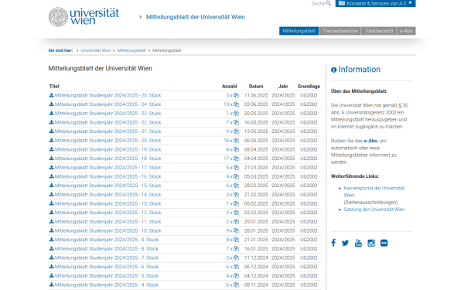Open the Instagram icon
The width and height of the screenshot is (464, 290).
[x=371, y=243]
